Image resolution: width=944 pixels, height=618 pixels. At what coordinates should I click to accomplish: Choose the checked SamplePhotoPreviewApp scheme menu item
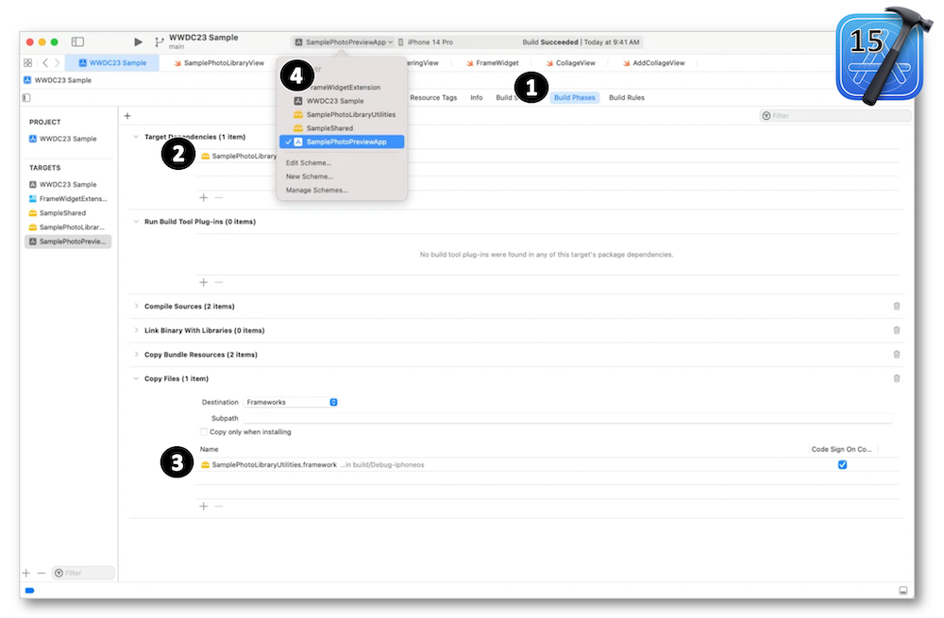tap(342, 142)
